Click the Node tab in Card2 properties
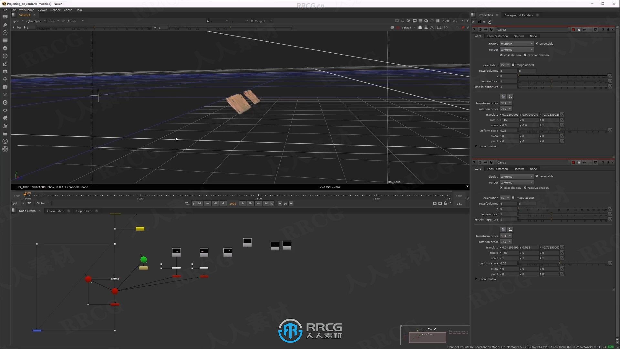This screenshot has width=620, height=349. pyautogui.click(x=533, y=36)
